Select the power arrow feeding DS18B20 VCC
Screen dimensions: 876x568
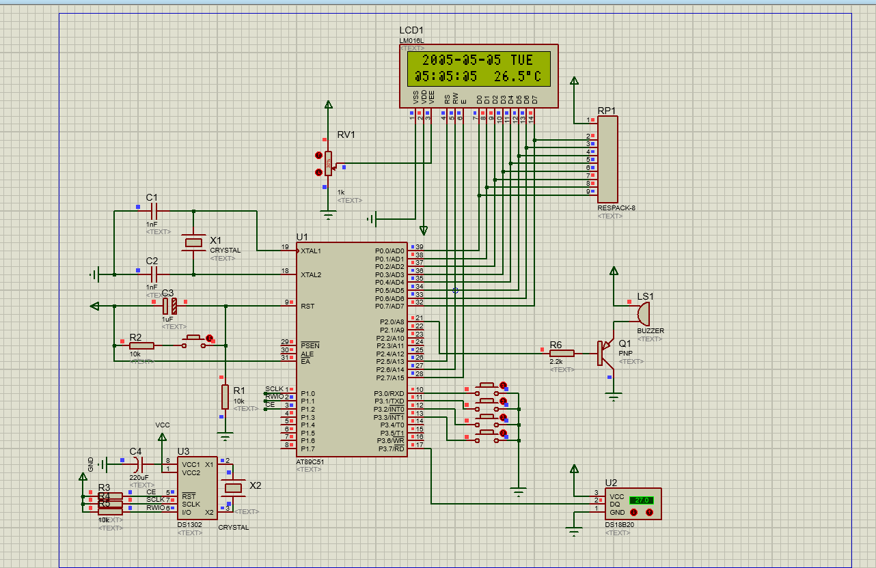(575, 468)
